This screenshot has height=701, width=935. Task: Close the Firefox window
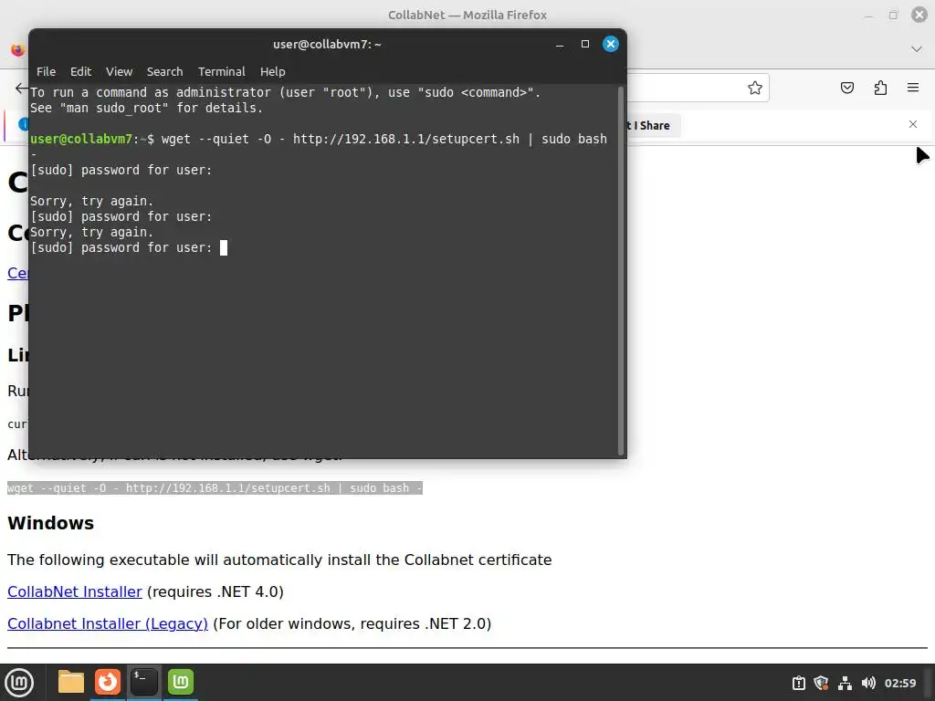click(x=919, y=15)
